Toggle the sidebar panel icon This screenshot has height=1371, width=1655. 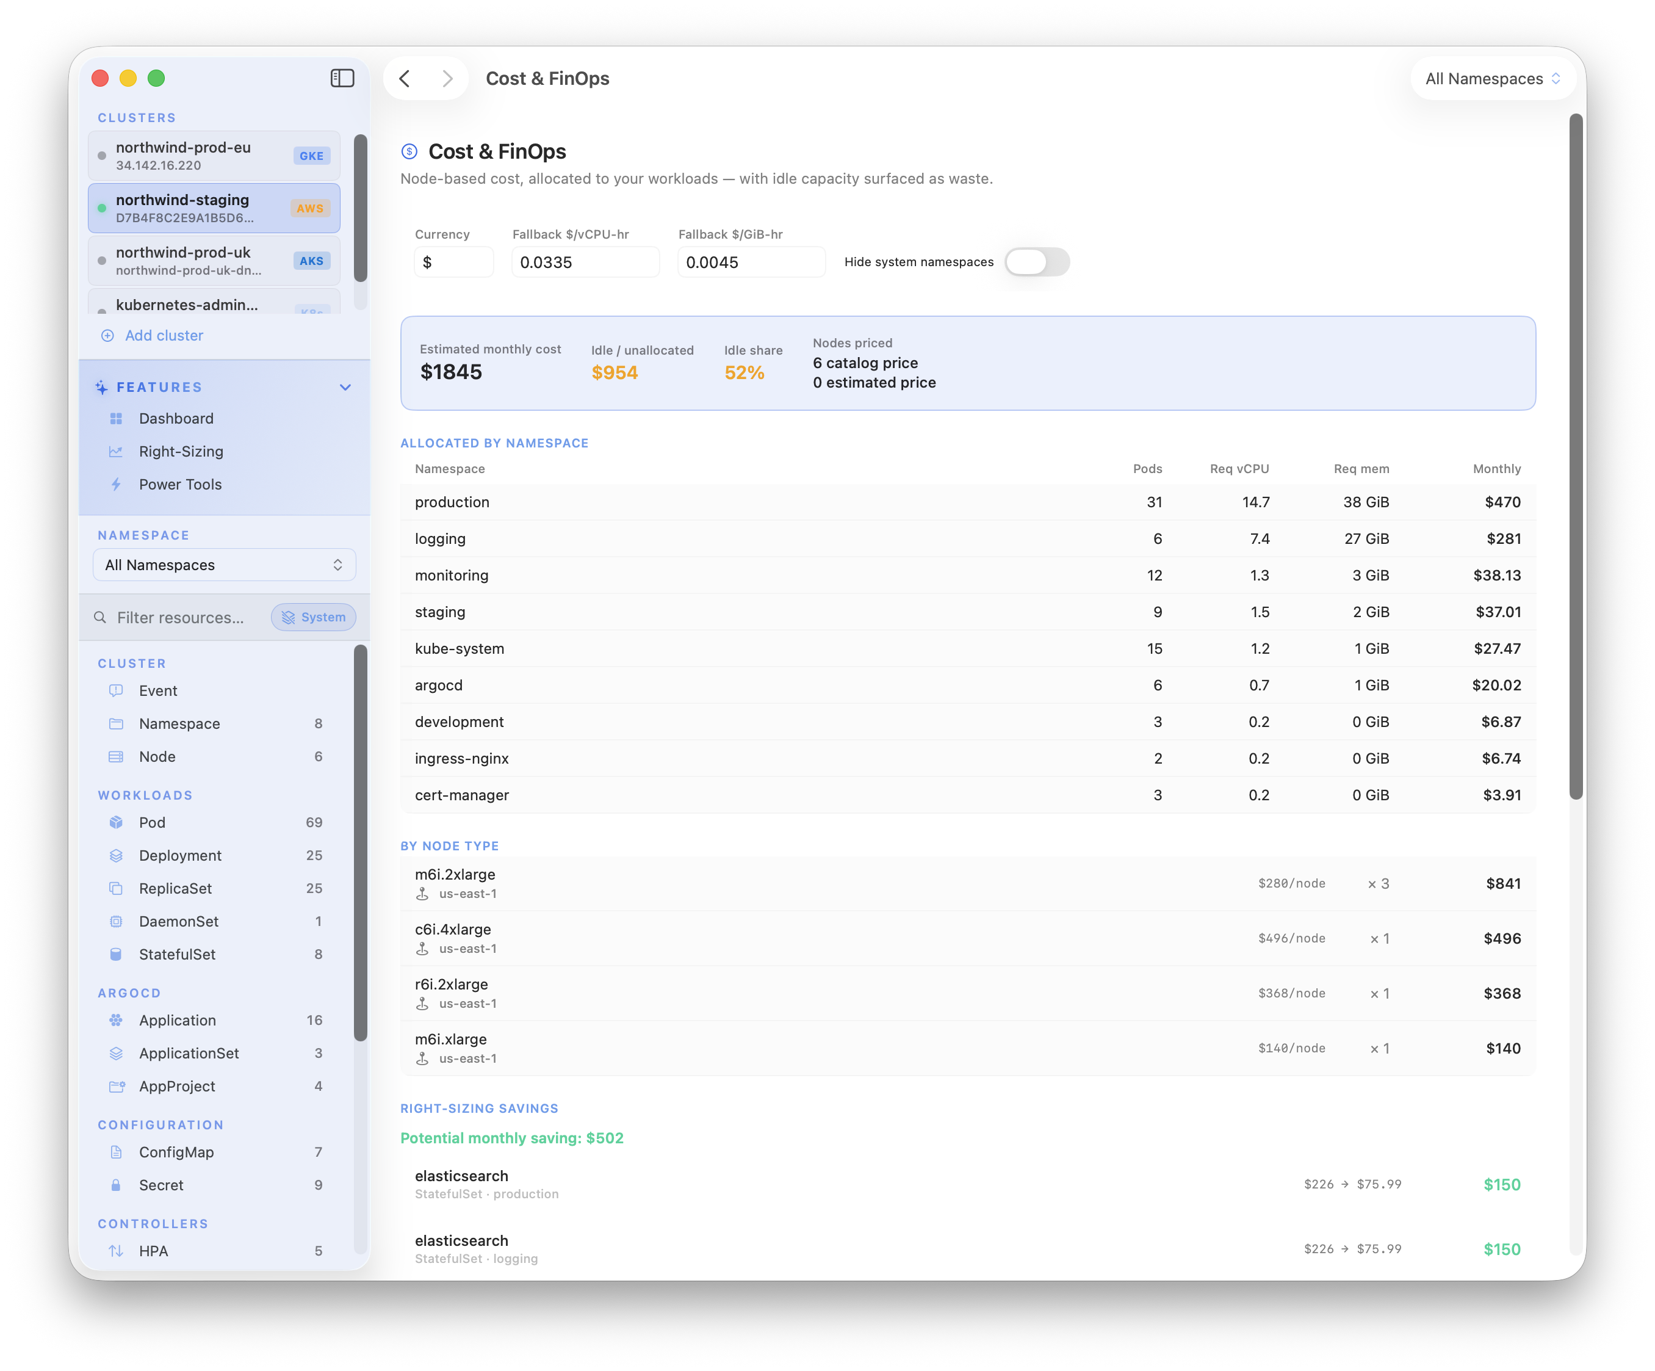pos(342,78)
